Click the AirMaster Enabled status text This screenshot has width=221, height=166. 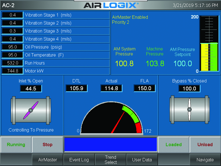(x=130, y=17)
